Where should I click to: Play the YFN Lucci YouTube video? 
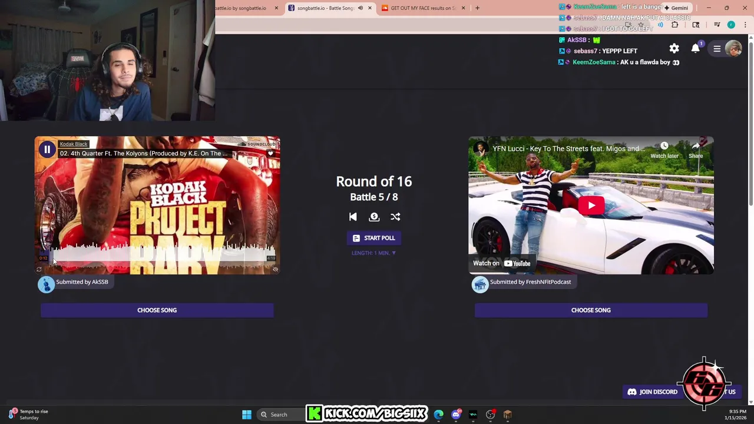pyautogui.click(x=591, y=205)
